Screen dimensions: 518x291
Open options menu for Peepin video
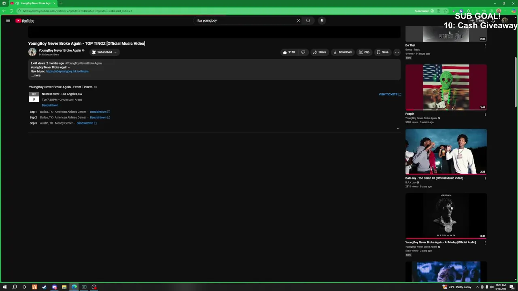[x=485, y=114]
